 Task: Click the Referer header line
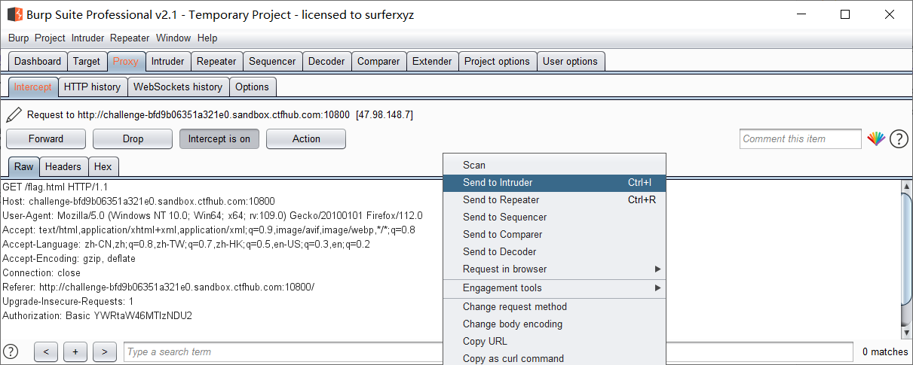pos(158,287)
